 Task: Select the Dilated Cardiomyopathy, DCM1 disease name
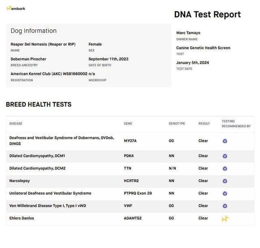click(x=37, y=156)
